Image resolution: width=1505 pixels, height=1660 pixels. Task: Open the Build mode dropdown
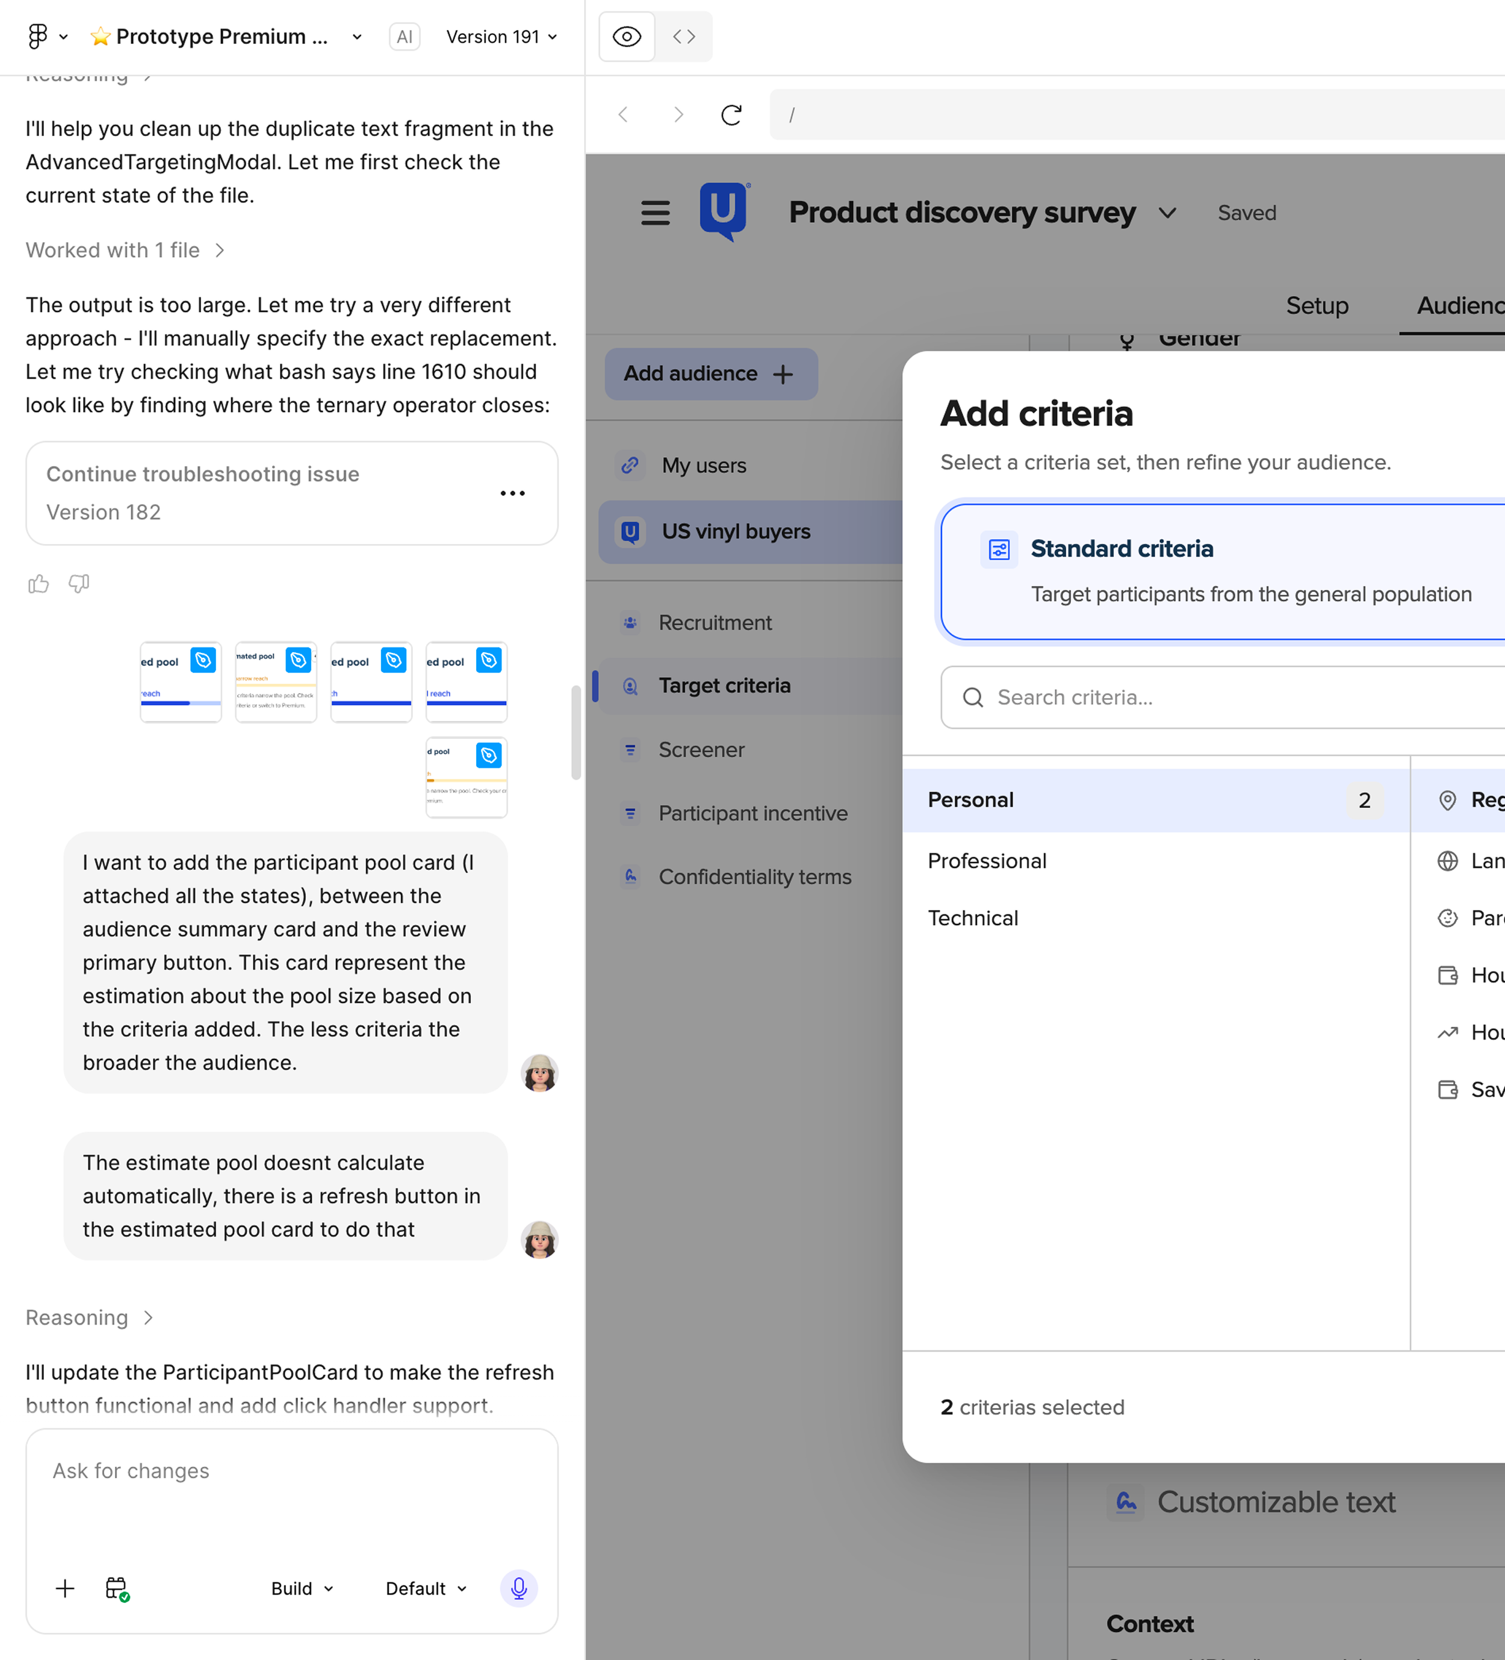point(302,1588)
